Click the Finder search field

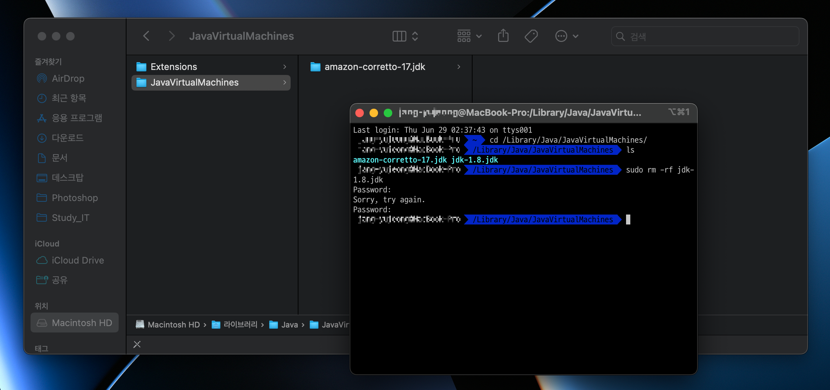coord(705,36)
